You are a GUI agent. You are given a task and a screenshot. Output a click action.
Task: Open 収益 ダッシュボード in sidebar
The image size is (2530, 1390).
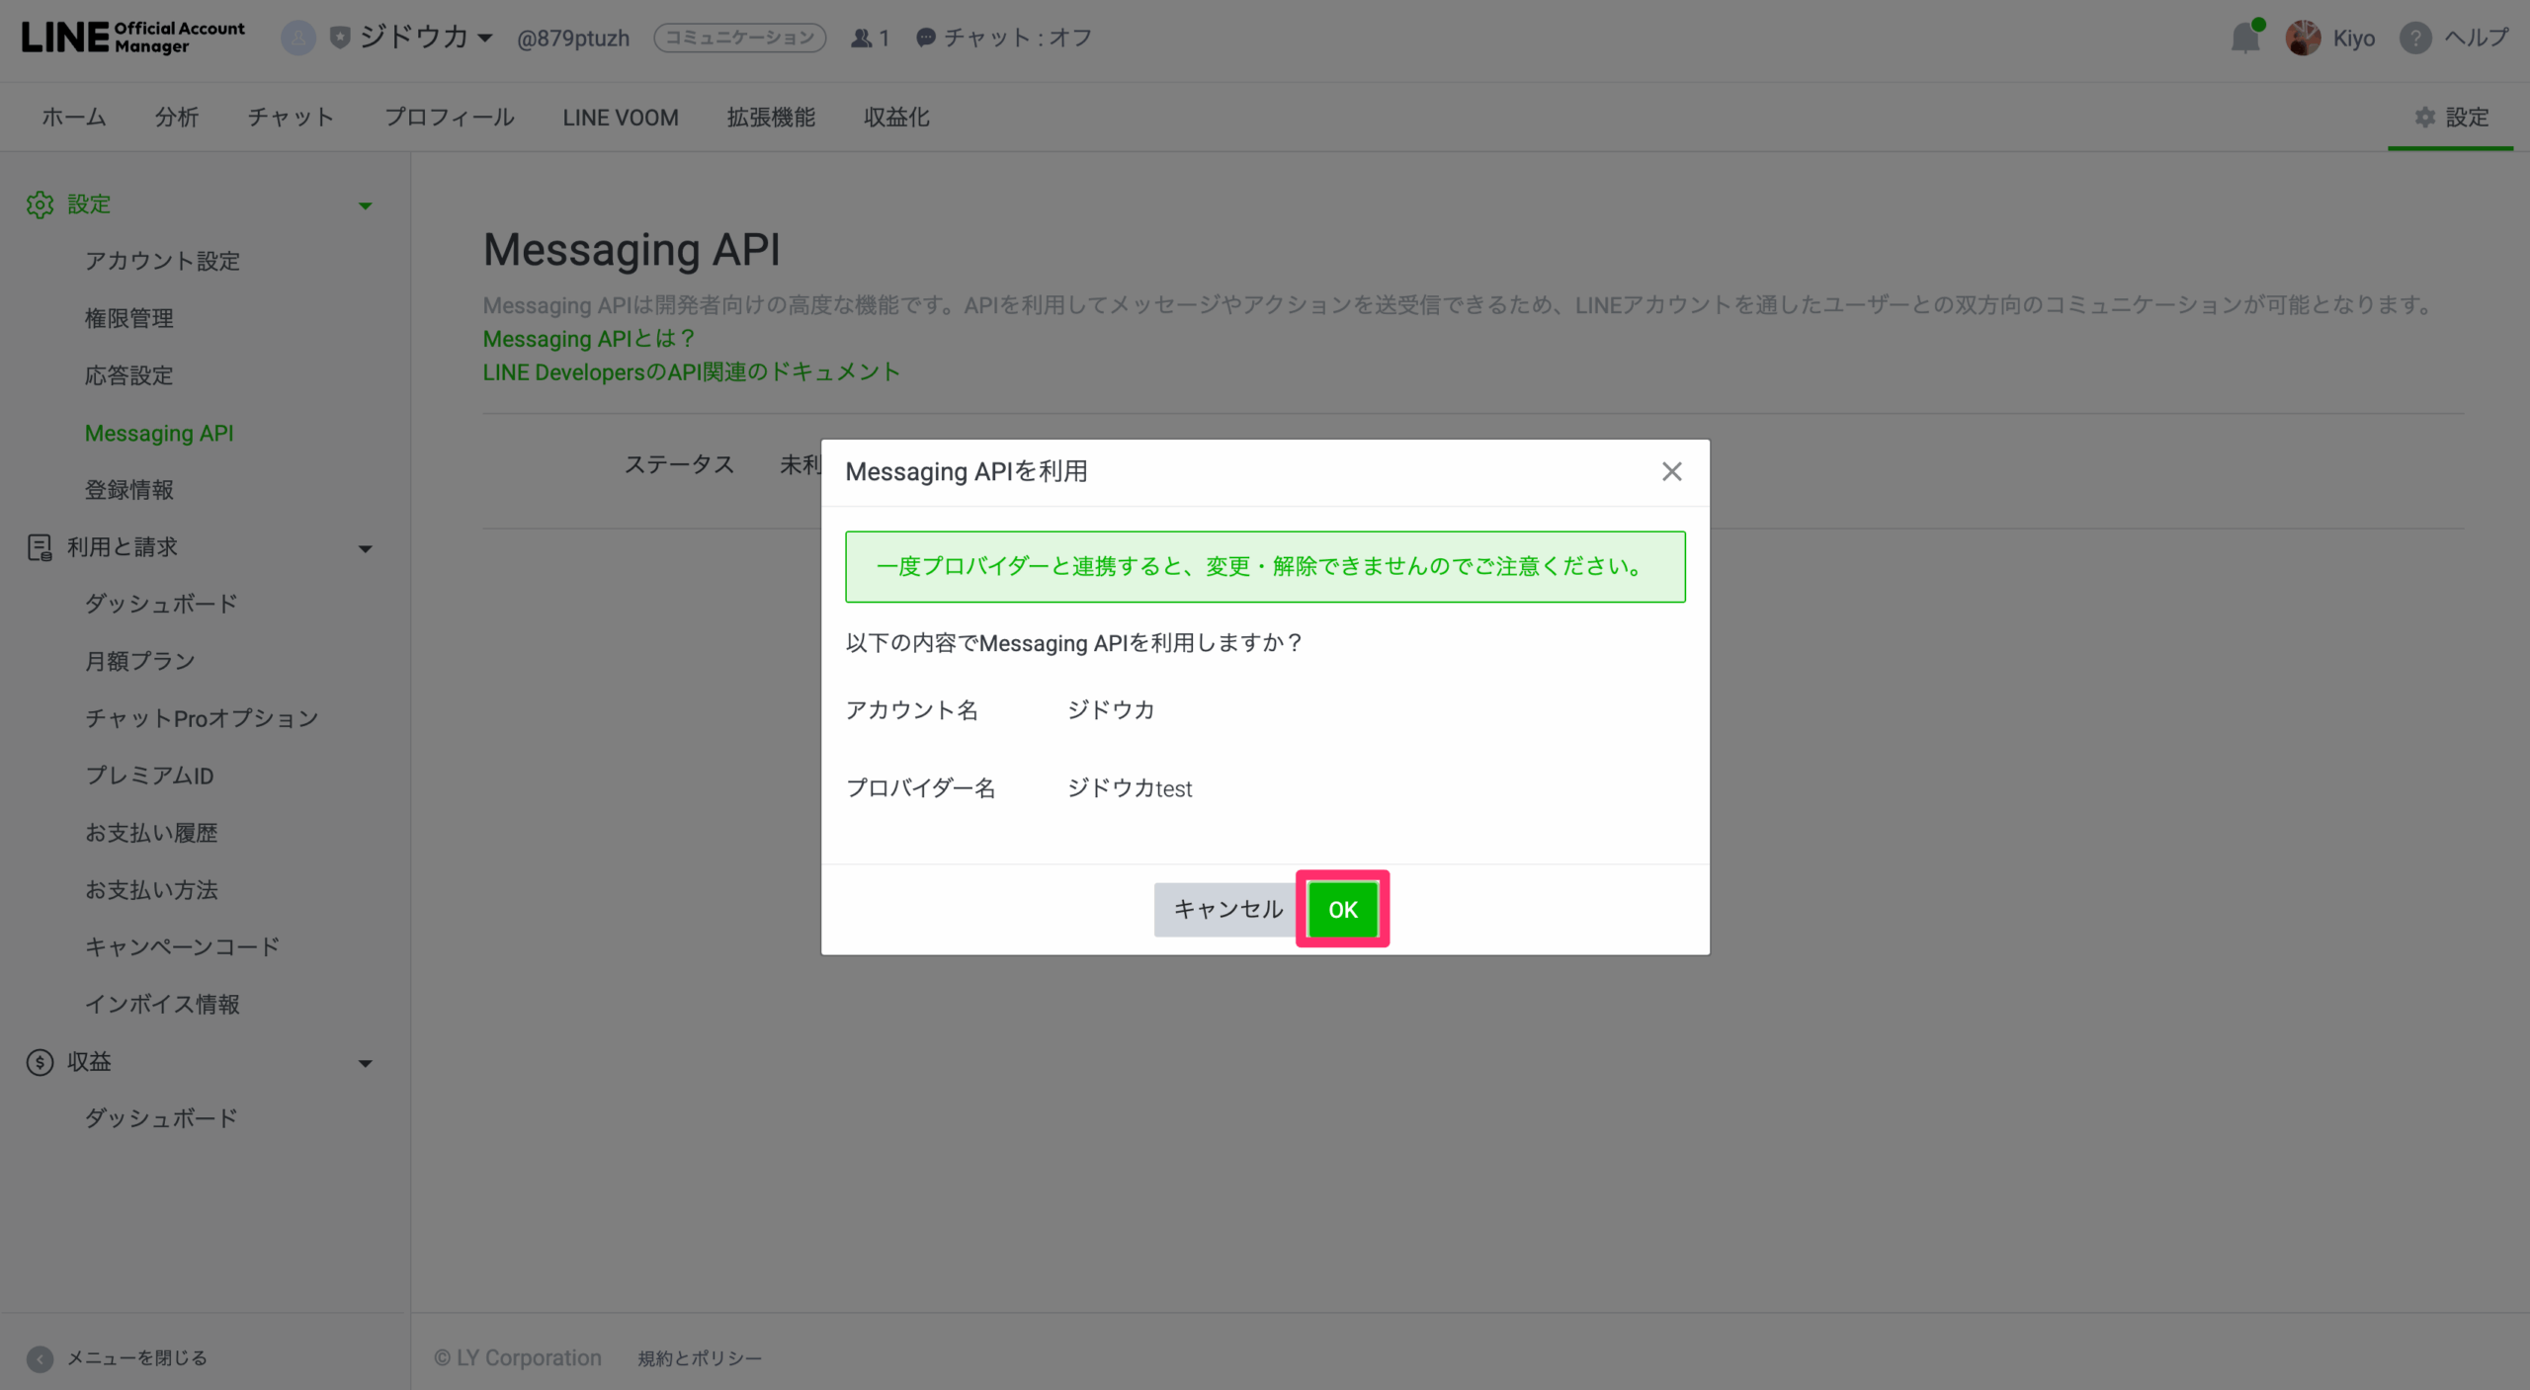point(162,1118)
